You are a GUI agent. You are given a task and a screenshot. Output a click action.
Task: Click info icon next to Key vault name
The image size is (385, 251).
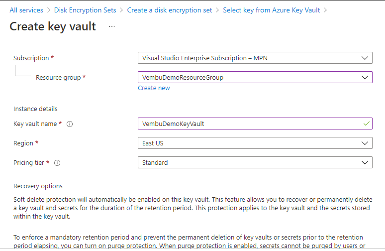pos(70,124)
